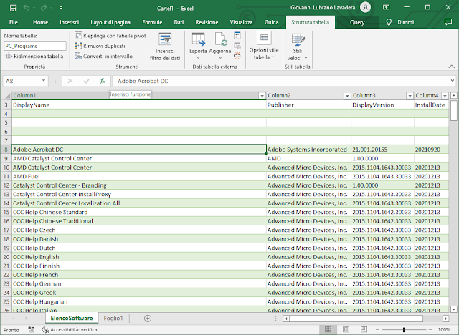Open the Column1 filter dropdown
Image resolution: width=459 pixels, height=335 pixels.
point(262,96)
